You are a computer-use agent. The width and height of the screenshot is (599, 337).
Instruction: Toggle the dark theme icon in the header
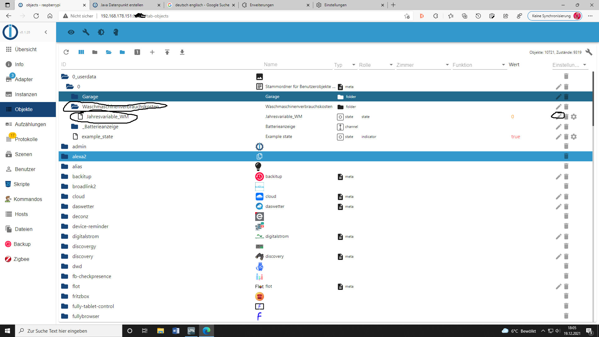(x=101, y=32)
